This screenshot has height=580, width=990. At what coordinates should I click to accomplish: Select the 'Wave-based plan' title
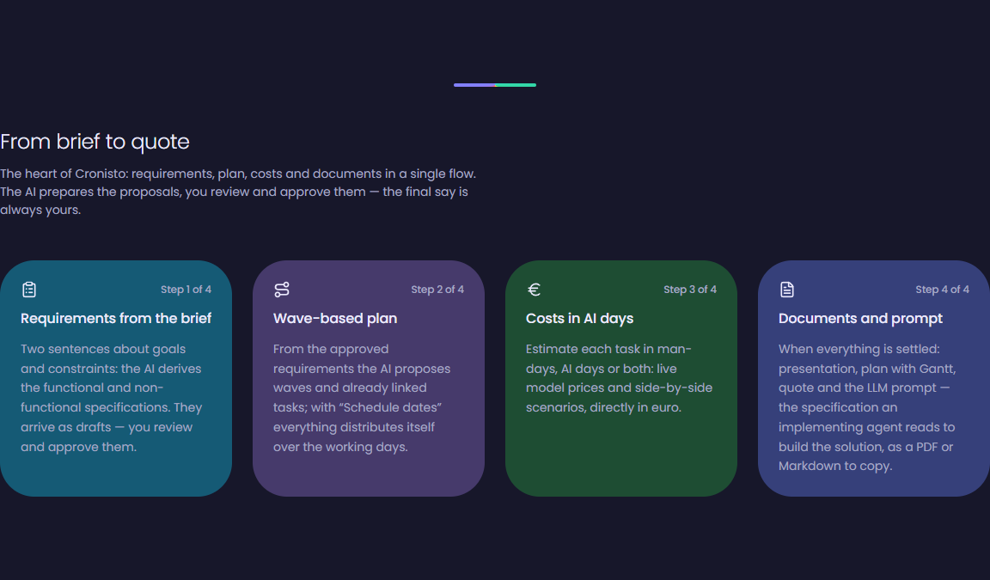[x=335, y=318]
